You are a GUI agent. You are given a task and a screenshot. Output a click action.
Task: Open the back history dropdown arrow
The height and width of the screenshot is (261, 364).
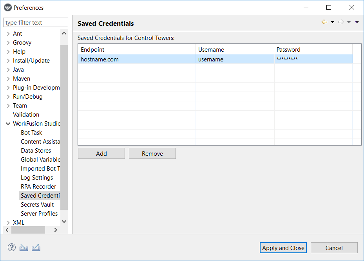coord(332,22)
